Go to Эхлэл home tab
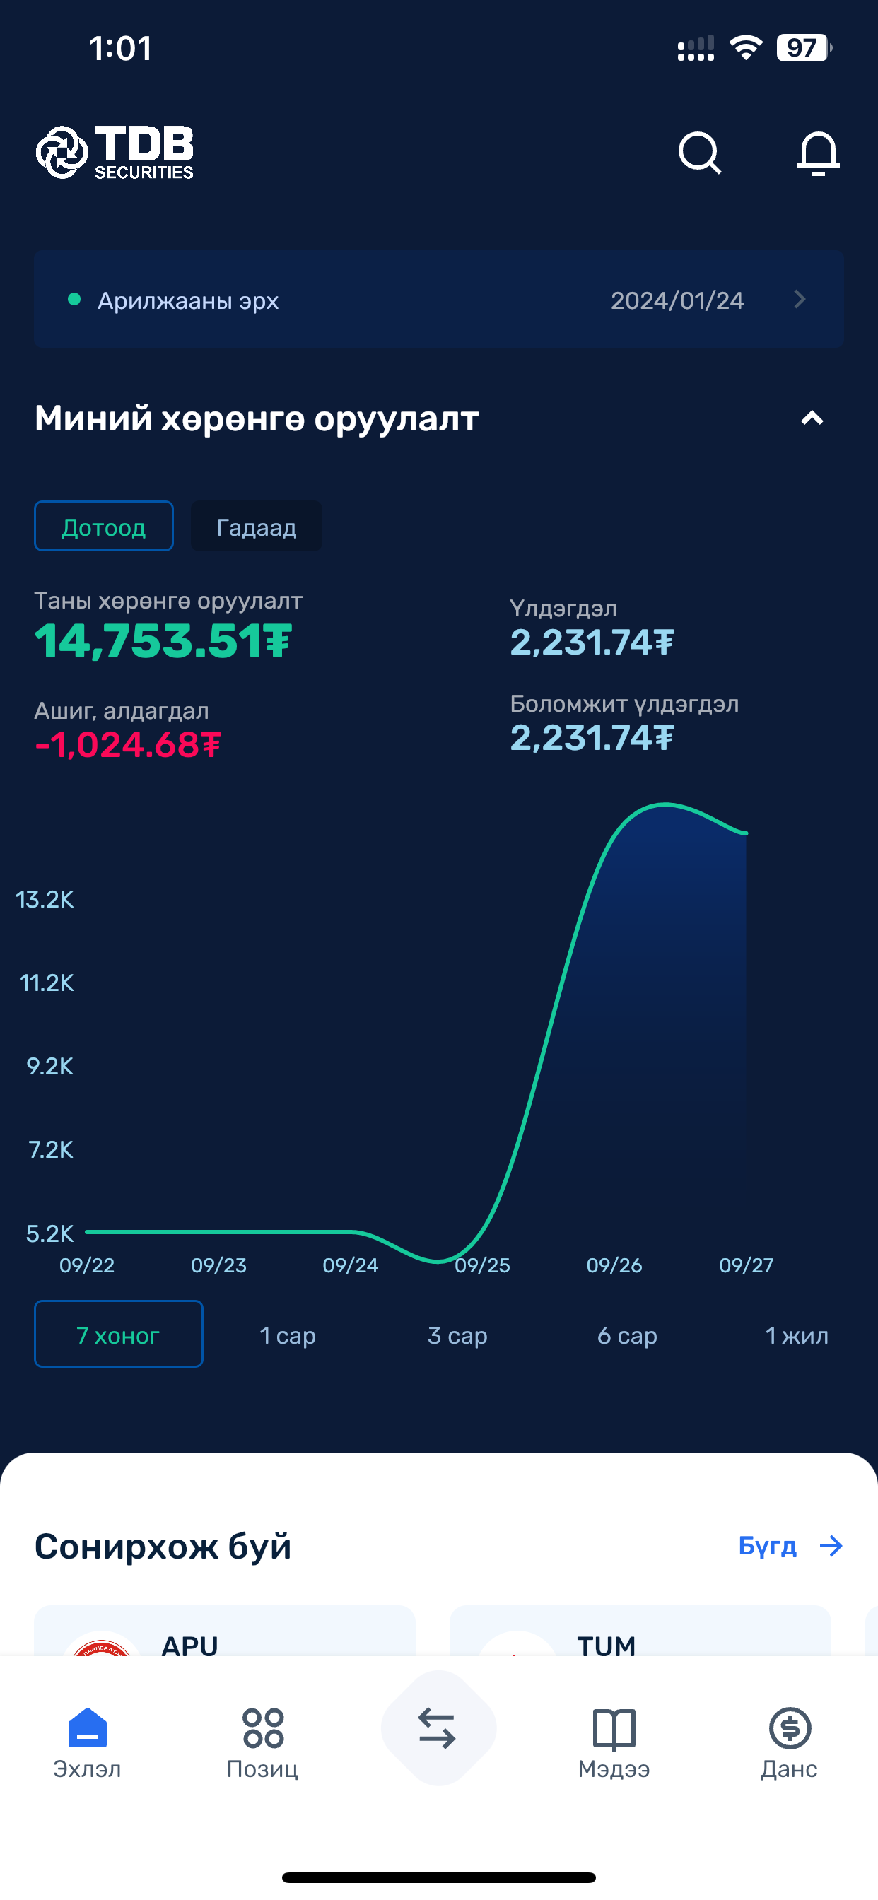The height and width of the screenshot is (1900, 878). [87, 1744]
